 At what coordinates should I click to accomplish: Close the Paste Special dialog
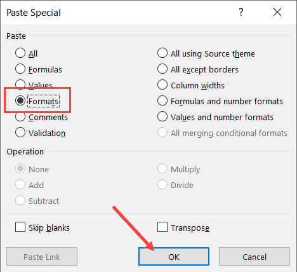[x=277, y=12]
